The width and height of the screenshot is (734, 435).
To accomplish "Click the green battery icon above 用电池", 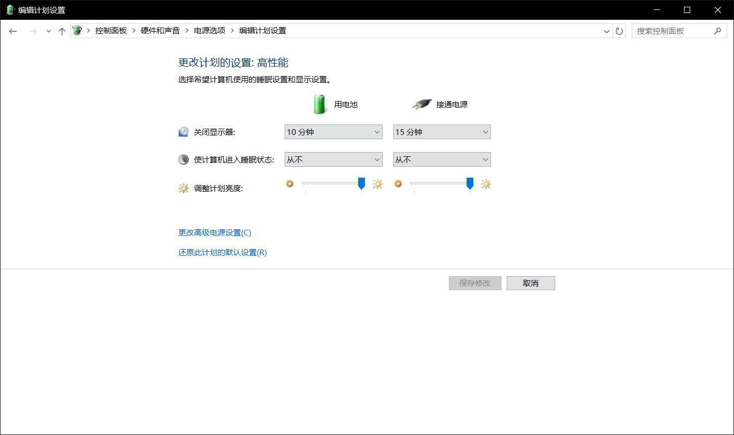I will coord(320,103).
